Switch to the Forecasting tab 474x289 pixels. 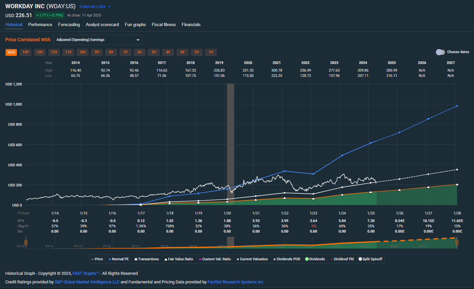point(69,24)
